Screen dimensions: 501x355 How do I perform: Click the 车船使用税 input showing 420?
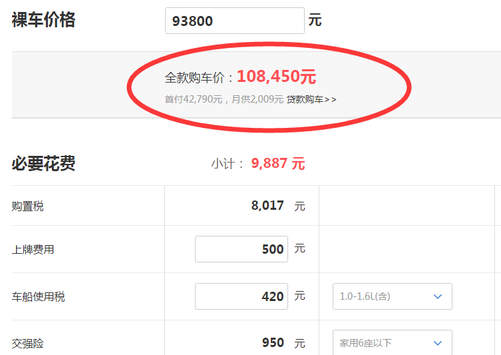pyautogui.click(x=242, y=296)
